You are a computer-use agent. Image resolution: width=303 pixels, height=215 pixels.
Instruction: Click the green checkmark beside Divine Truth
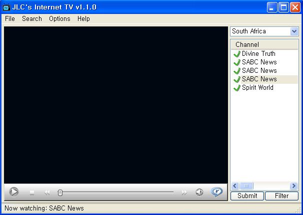pyautogui.click(x=237, y=54)
